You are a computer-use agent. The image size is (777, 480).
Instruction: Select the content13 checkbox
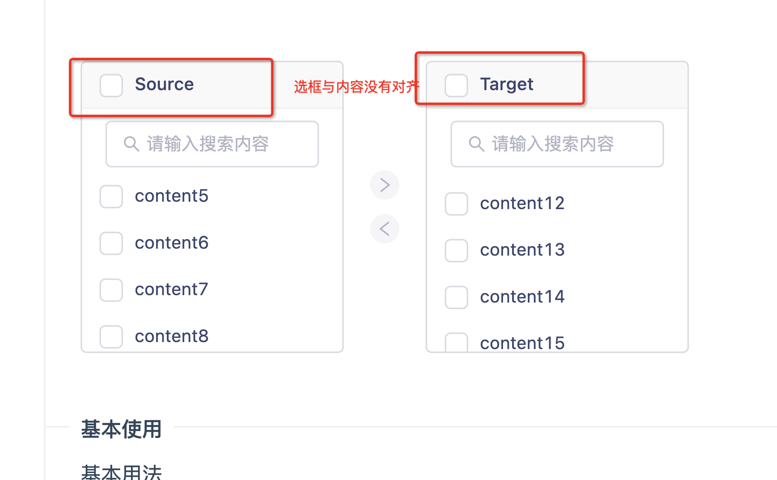[x=456, y=251]
